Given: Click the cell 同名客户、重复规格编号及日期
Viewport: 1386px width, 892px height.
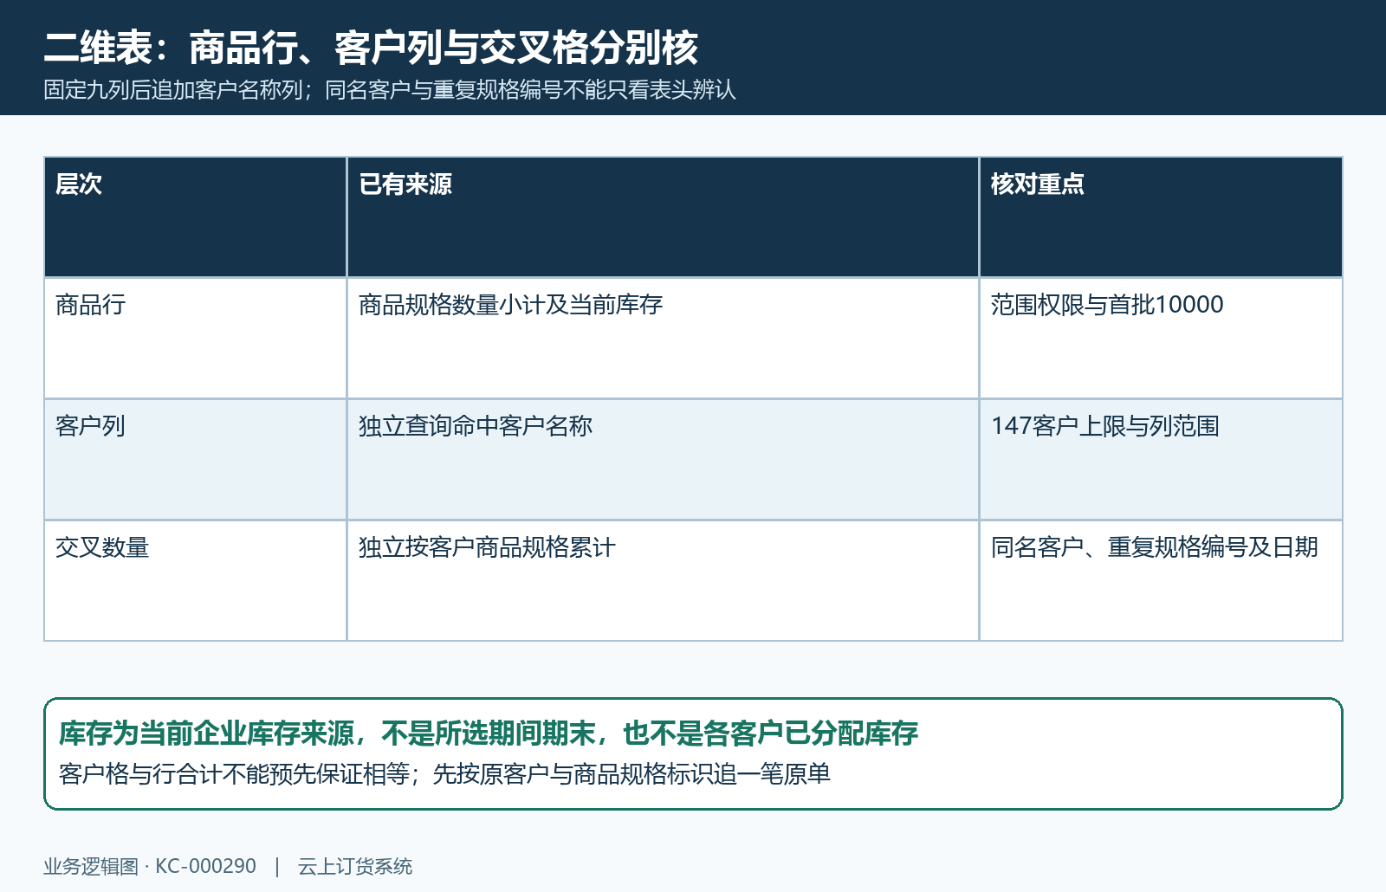Looking at the screenshot, I should [x=1161, y=580].
